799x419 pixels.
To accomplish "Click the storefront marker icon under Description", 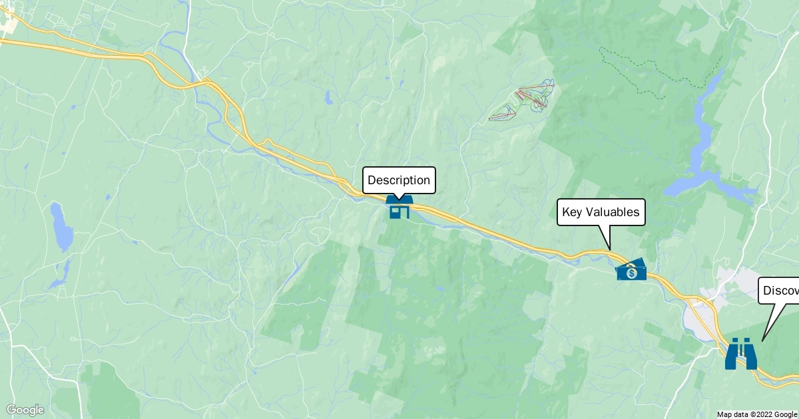I will [400, 208].
